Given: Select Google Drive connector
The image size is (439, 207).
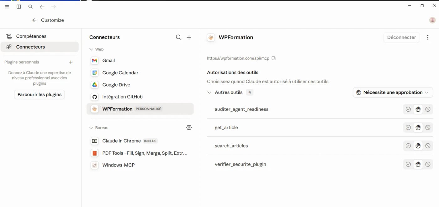Looking at the screenshot, I should [140, 85].
